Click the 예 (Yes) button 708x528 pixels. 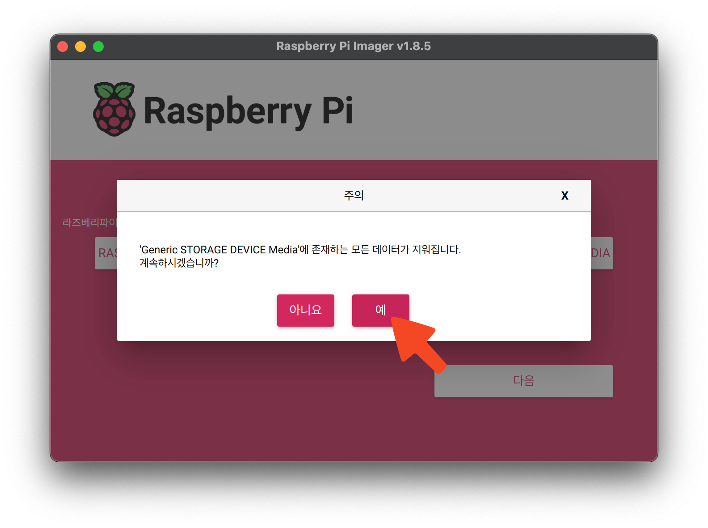380,310
